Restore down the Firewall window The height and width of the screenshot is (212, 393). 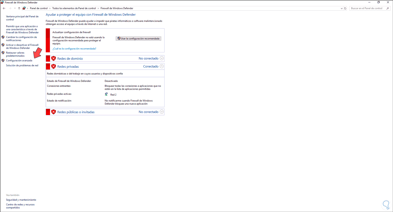tap(379, 2)
